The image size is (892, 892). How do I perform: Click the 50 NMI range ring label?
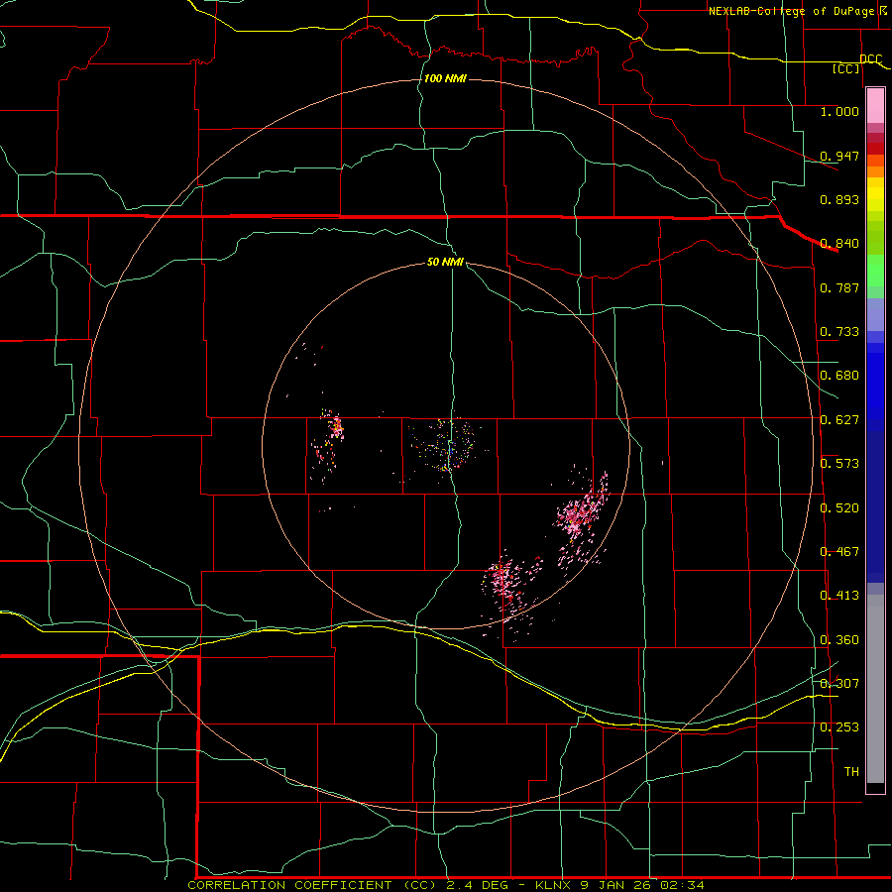click(x=445, y=262)
